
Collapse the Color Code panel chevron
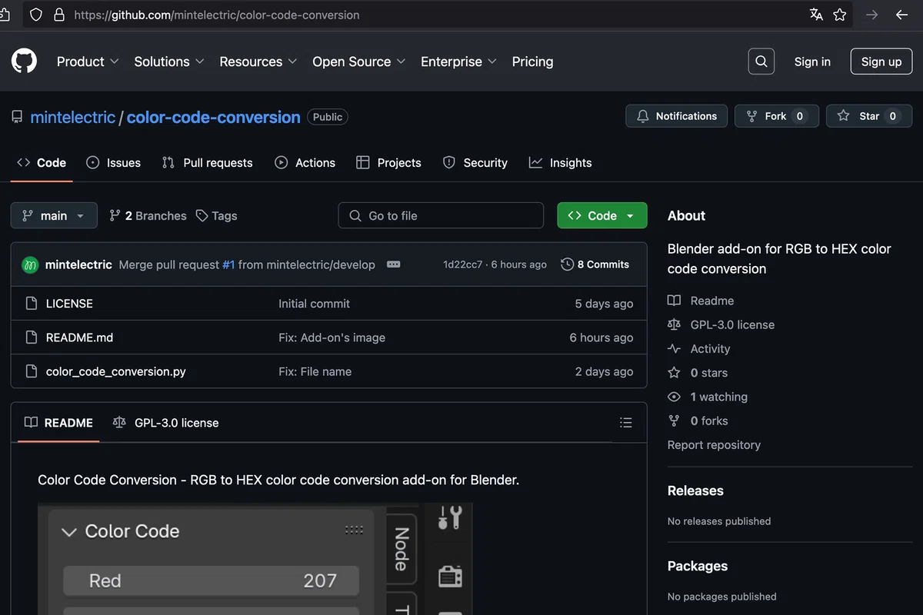[69, 532]
